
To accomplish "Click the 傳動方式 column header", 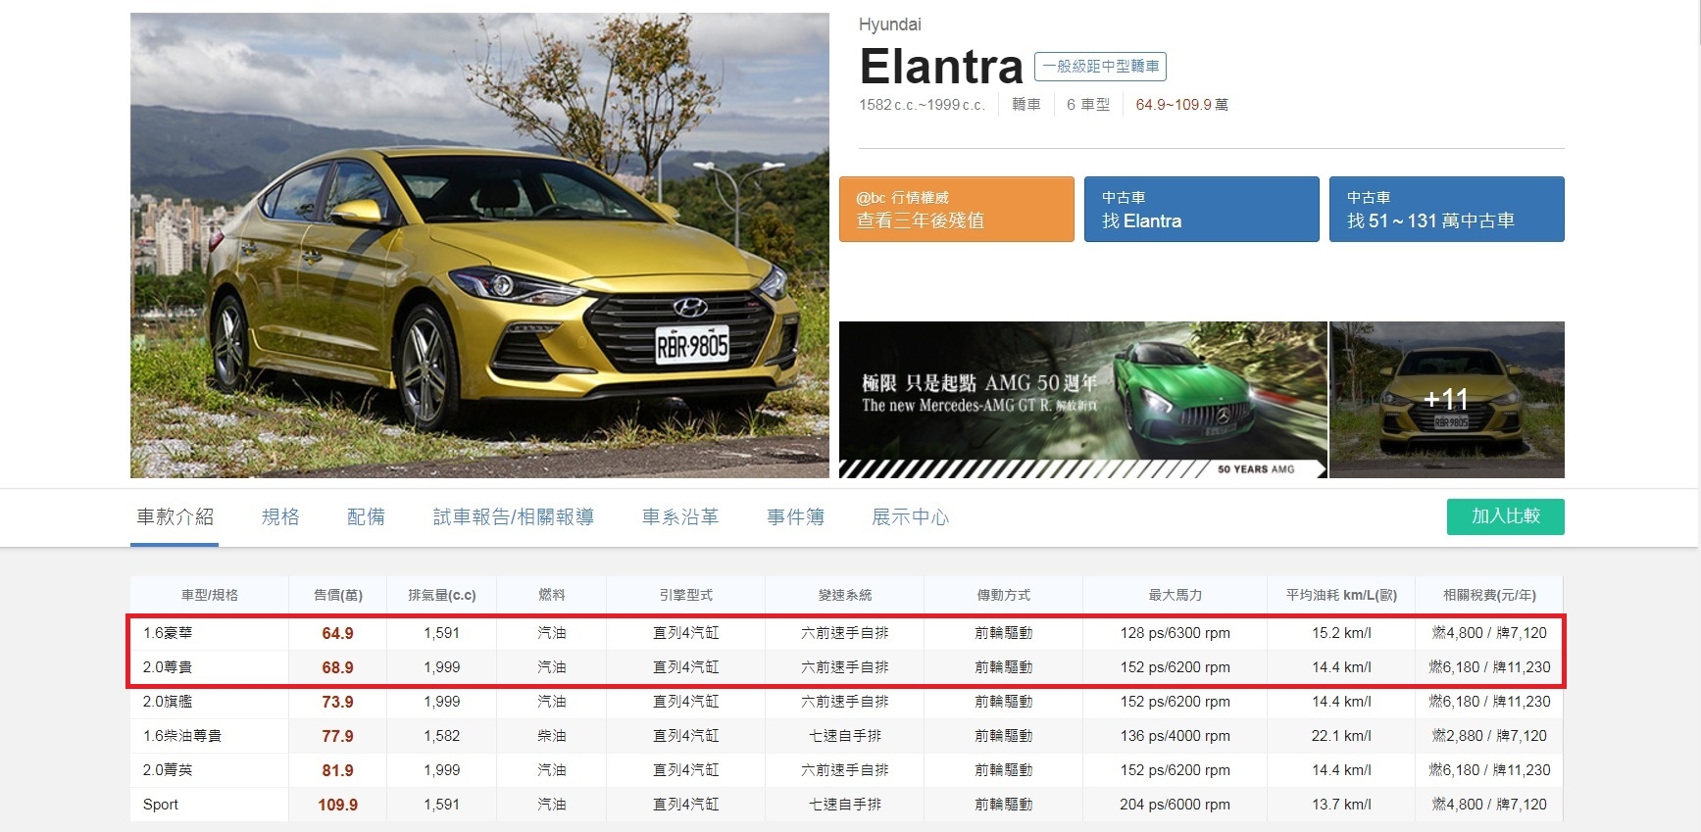I will 1004,595.
